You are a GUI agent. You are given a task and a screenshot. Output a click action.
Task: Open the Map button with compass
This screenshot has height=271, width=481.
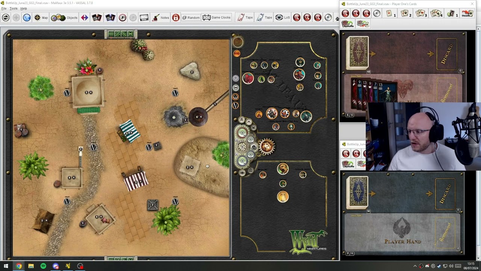pos(41,17)
